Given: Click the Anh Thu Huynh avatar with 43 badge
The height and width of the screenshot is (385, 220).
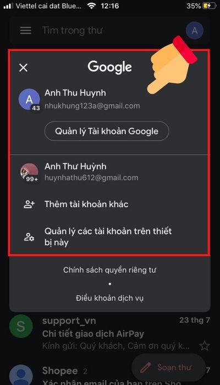Looking at the screenshot, I should tap(29, 100).
